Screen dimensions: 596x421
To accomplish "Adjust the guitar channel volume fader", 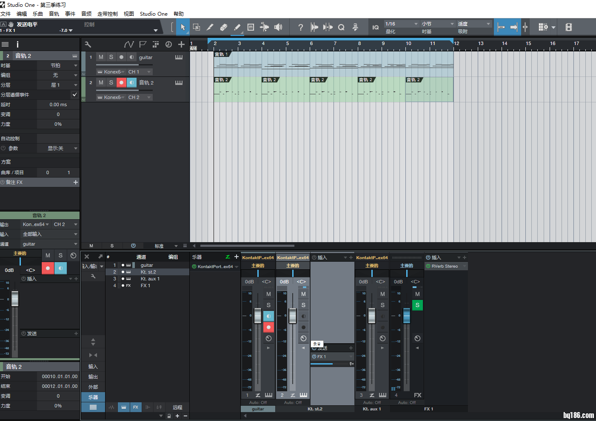I will pos(258,316).
